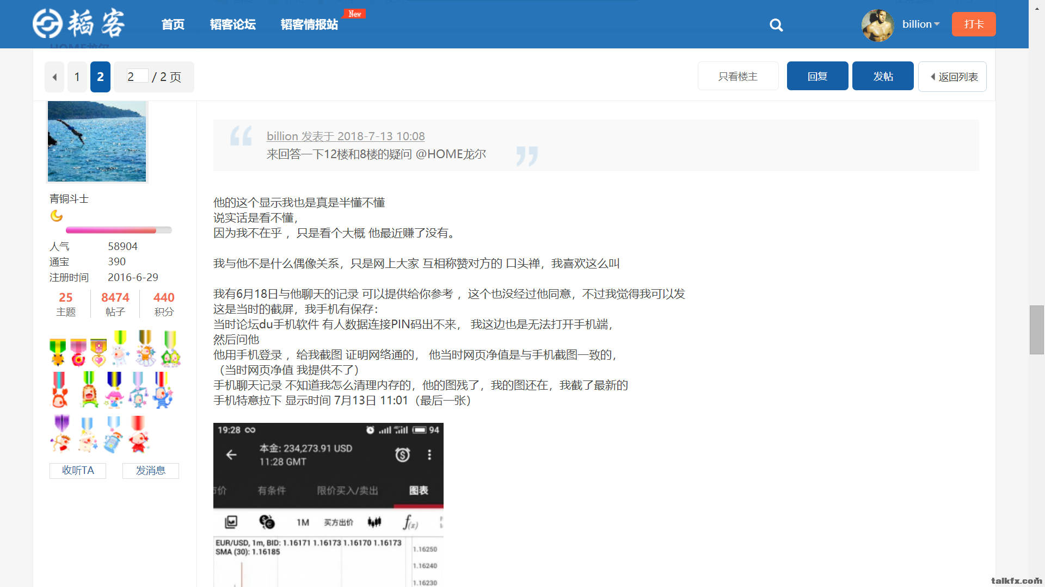This screenshot has width=1045, height=587.
Task: Click f(x) indicators icon in screenshot
Action: click(x=410, y=522)
